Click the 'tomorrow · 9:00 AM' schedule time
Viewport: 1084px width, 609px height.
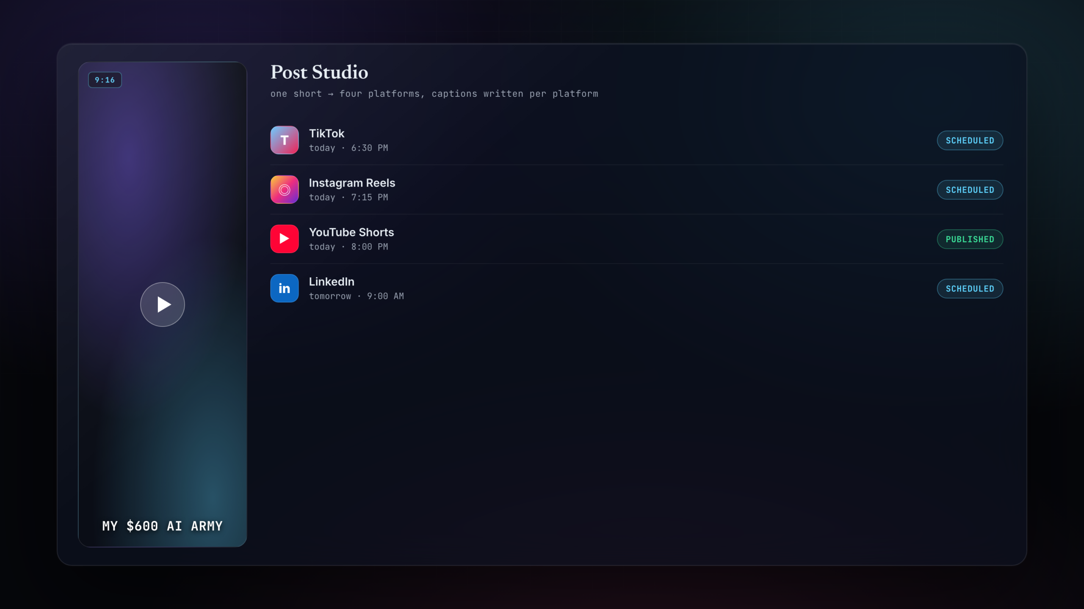pyautogui.click(x=357, y=296)
